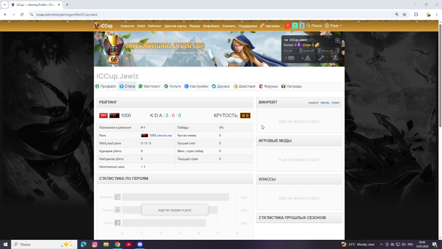Open the browser zoom magnifier icon in address bar

(397, 14)
